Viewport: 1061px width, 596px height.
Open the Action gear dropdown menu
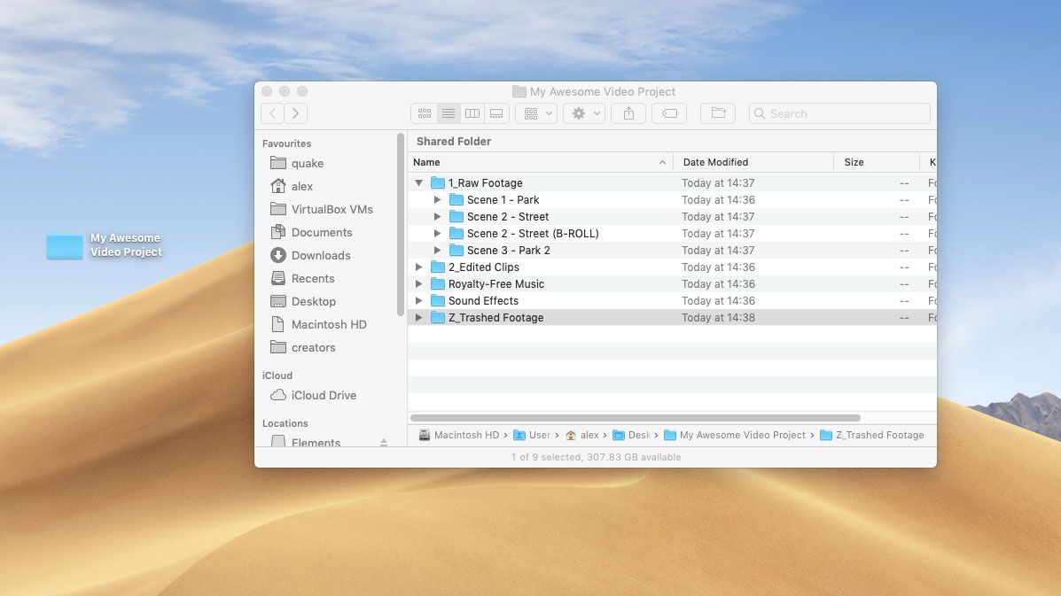tap(584, 113)
